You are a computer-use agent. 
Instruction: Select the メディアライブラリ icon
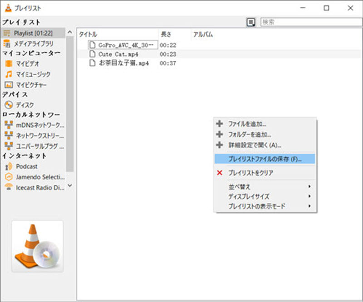pyautogui.click(x=8, y=43)
